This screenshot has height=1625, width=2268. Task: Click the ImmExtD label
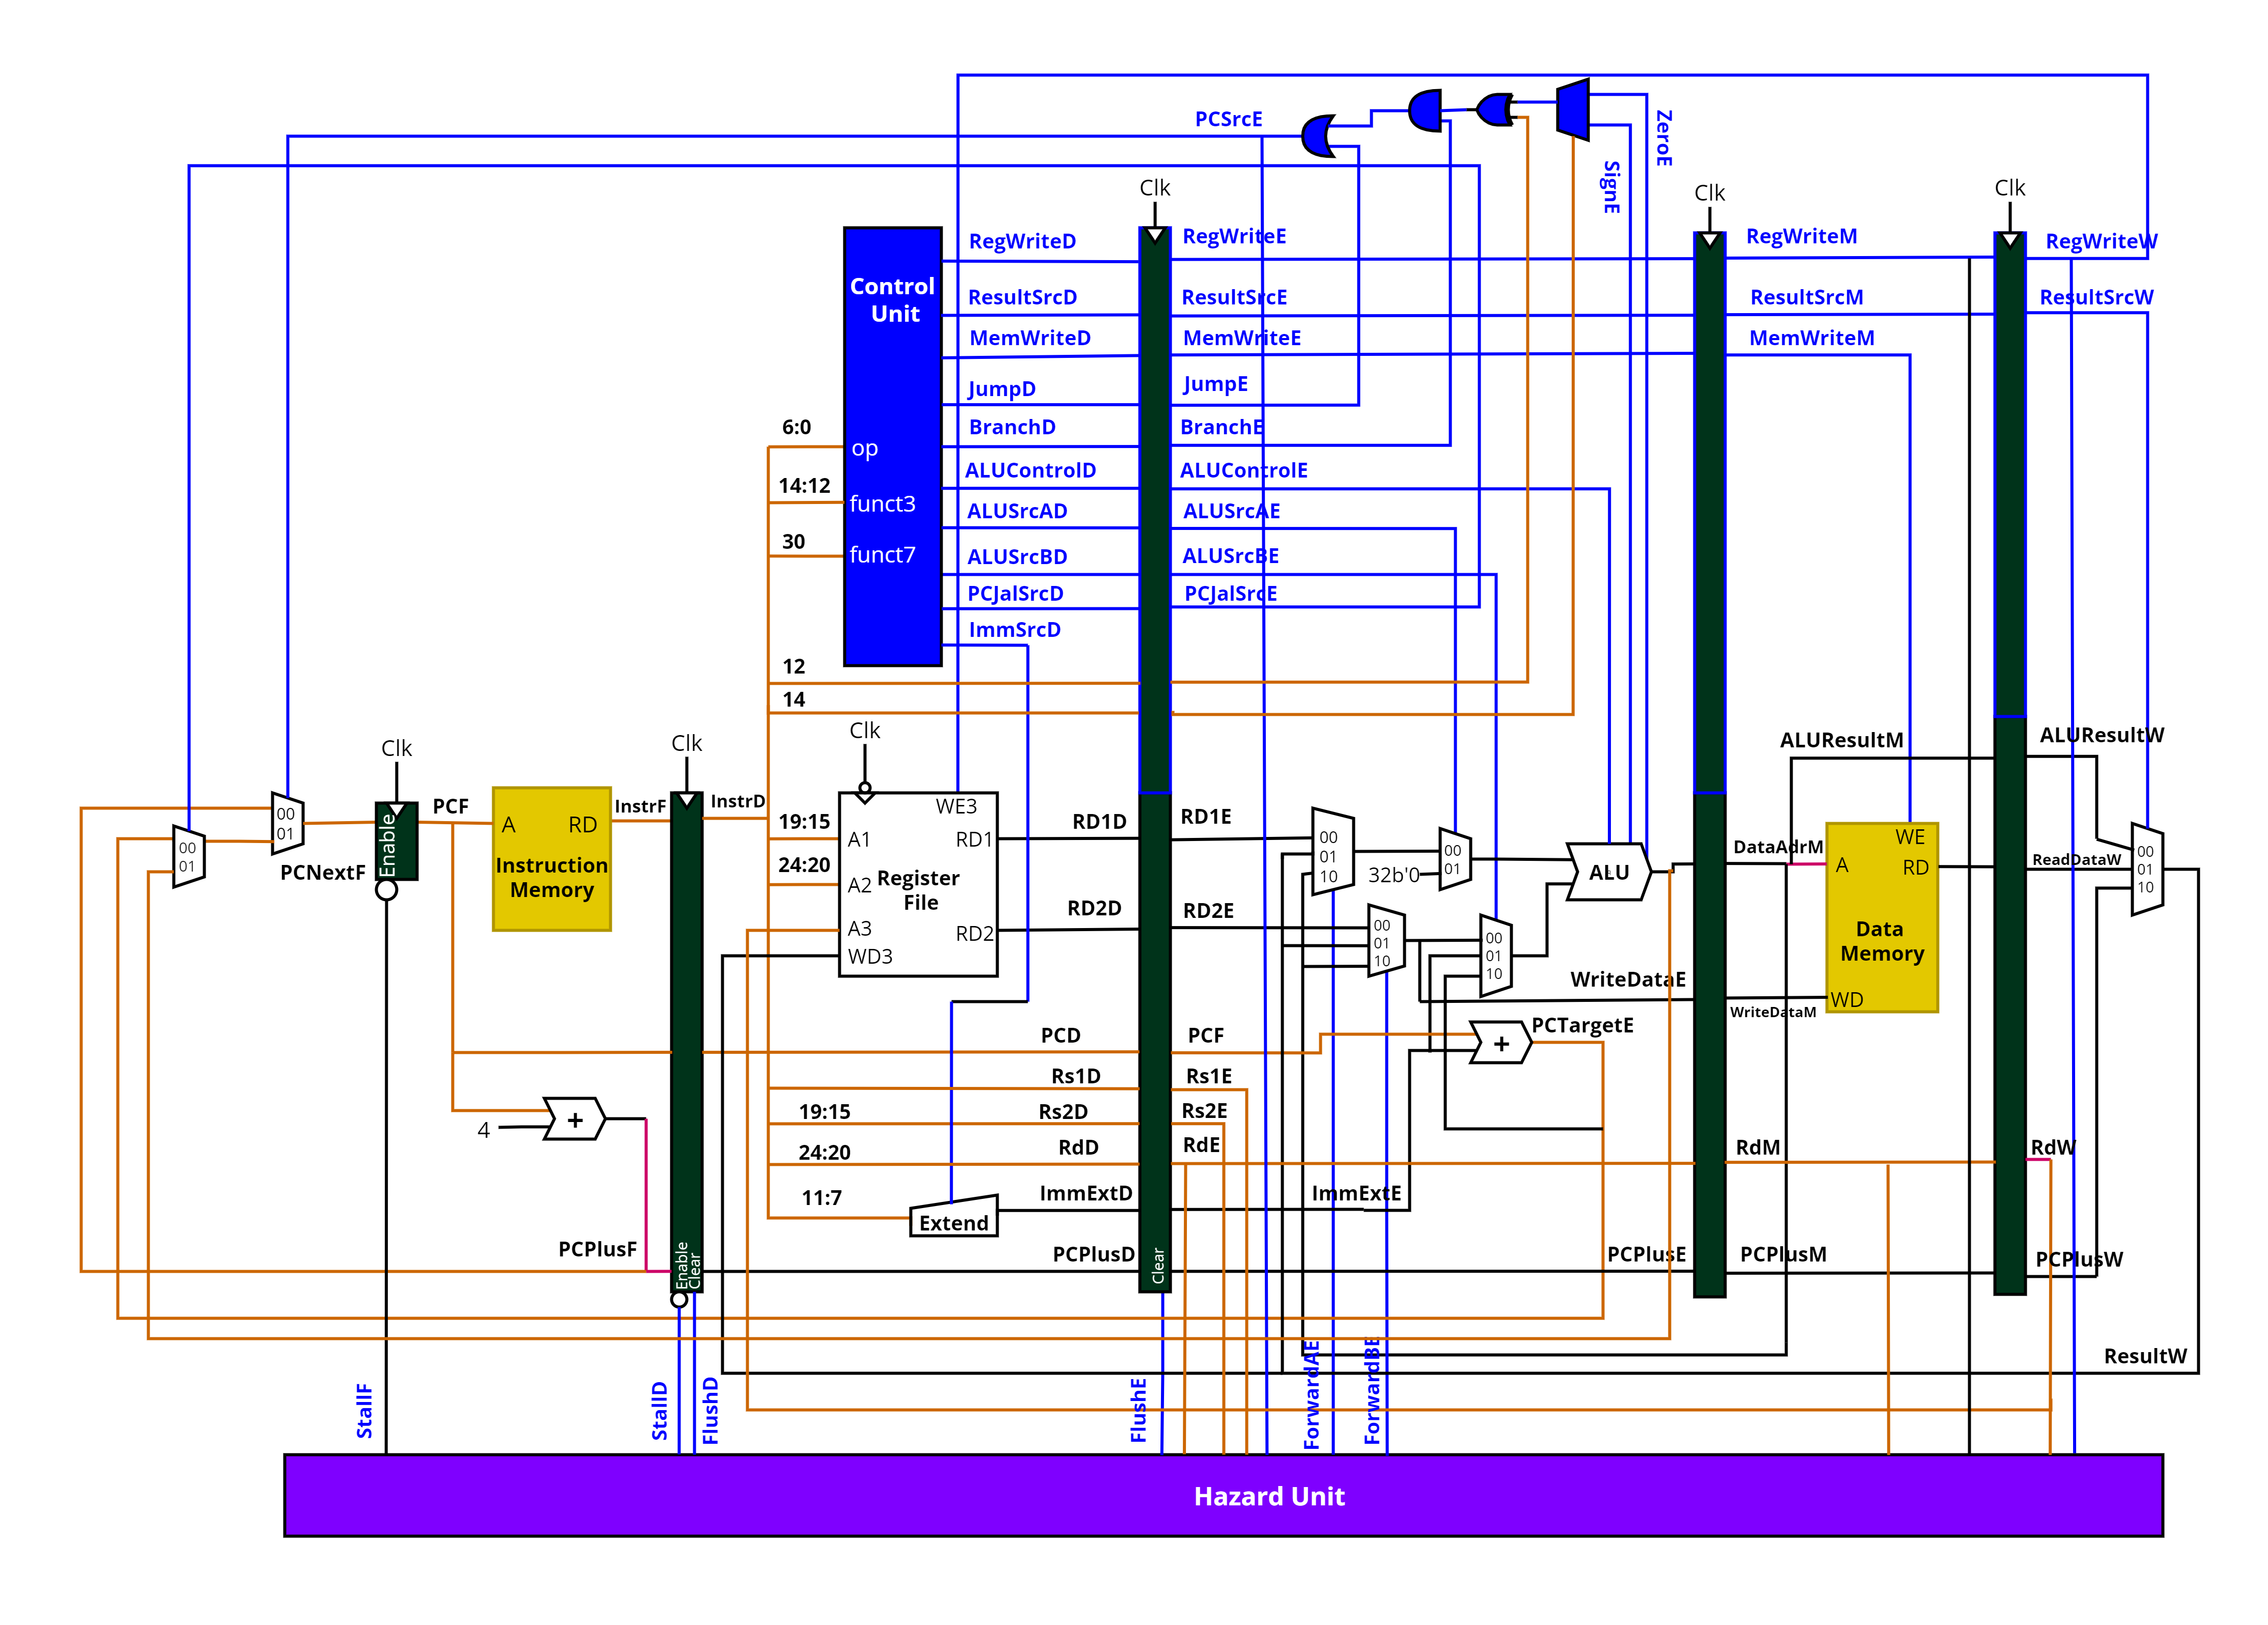[x=1085, y=1193]
